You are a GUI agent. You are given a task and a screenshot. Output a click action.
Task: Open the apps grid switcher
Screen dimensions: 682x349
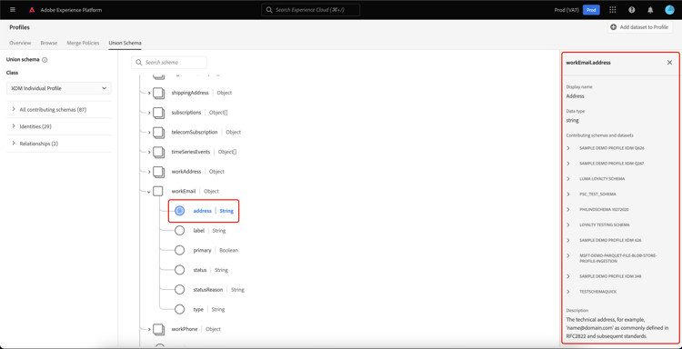tap(612, 10)
